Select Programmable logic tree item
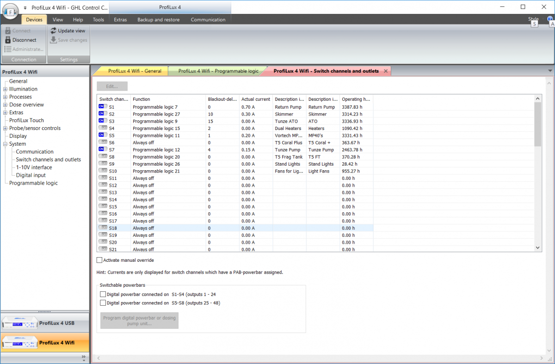Viewport: 555px width, 364px height. (x=33, y=184)
